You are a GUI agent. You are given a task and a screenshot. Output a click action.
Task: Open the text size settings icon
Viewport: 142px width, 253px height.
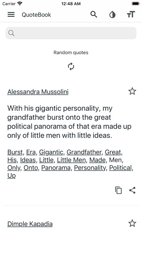coord(131,15)
